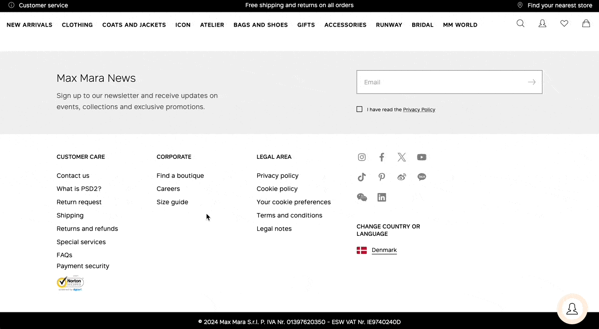Open the account profile icon
Screen dimensions: 599x329
pos(542,23)
